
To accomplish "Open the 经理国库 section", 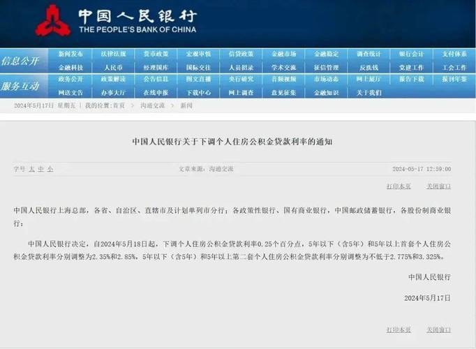I will tap(156, 68).
